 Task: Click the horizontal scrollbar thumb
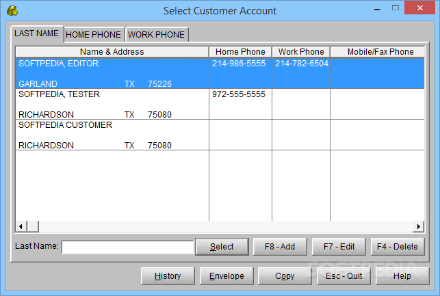coord(33,226)
